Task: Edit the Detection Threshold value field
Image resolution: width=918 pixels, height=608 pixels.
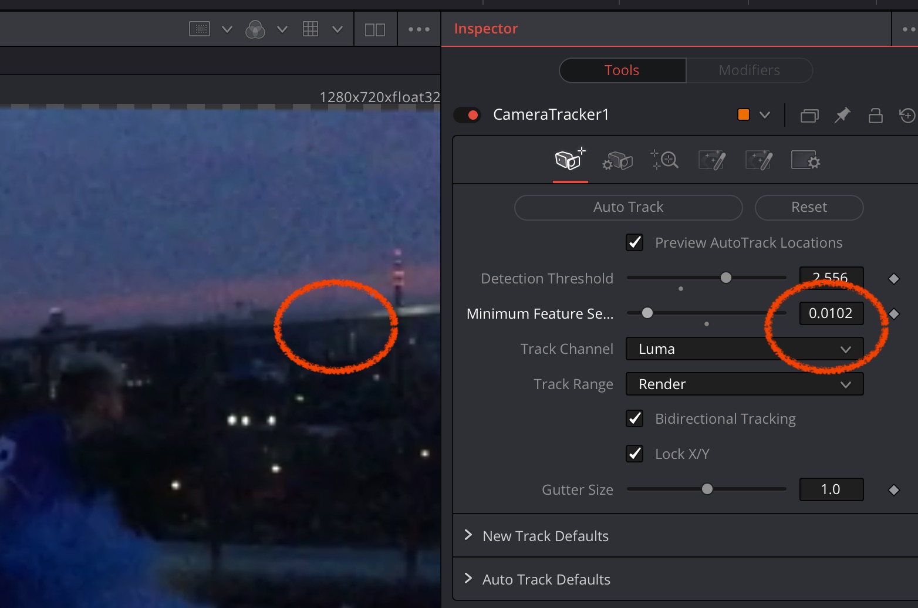Action: (831, 278)
